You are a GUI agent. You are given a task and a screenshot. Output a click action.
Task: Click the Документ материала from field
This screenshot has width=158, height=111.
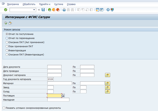click(54, 75)
